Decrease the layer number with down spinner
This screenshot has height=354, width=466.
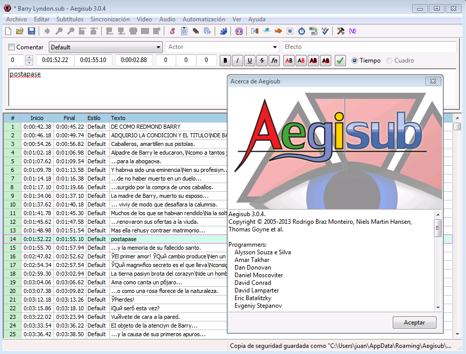29,63
